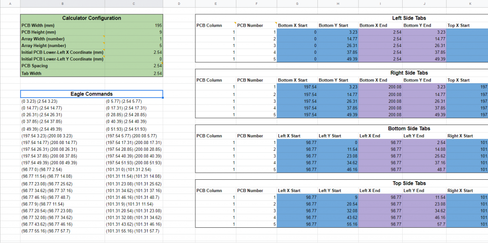The height and width of the screenshot is (243, 488).
Task: Select the Eagle Commands header cell
Action: tap(91, 94)
